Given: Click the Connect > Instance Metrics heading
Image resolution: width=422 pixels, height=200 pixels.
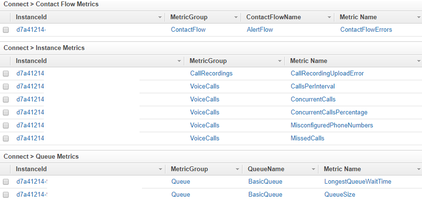Looking at the screenshot, I should pyautogui.click(x=44, y=48).
